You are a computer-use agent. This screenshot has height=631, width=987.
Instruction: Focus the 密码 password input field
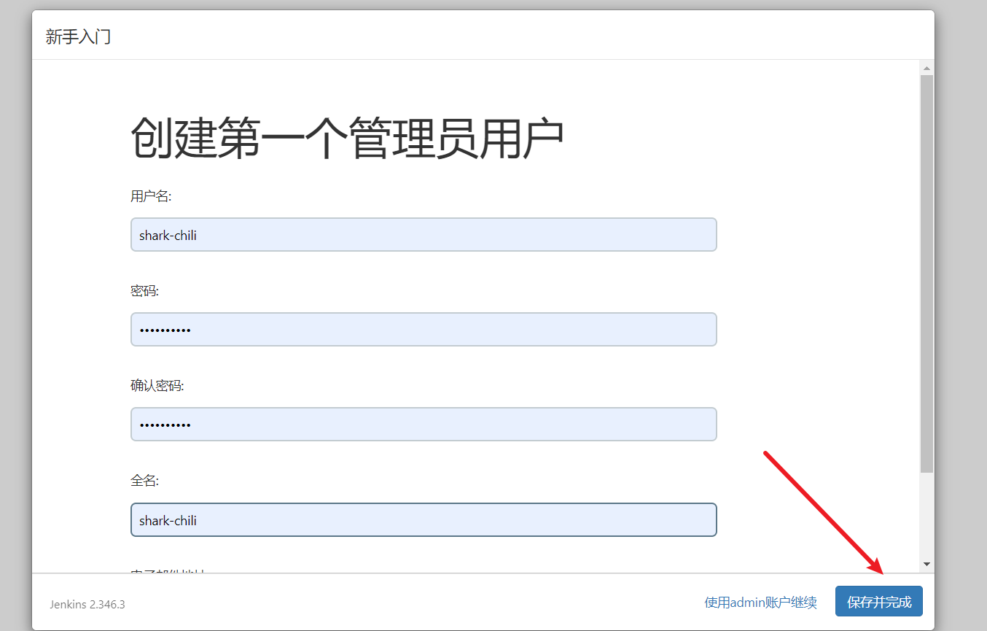tap(423, 329)
